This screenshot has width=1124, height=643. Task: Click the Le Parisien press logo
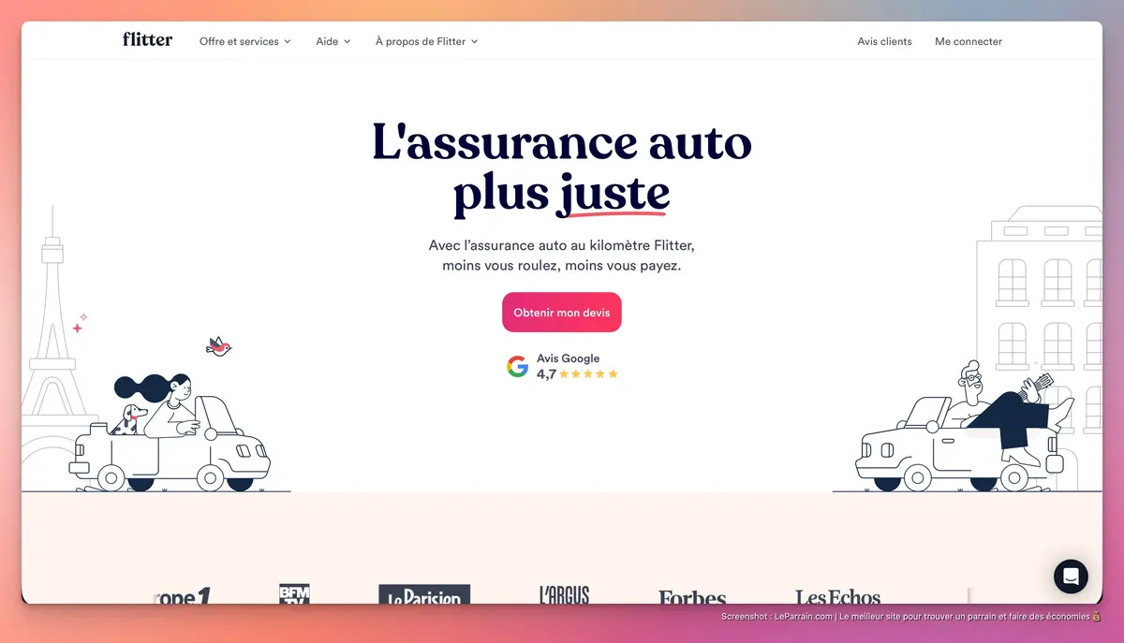(x=424, y=595)
